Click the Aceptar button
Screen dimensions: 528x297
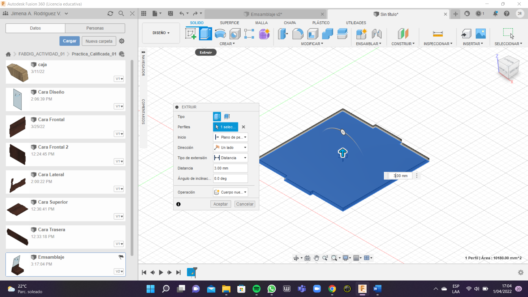(x=221, y=204)
